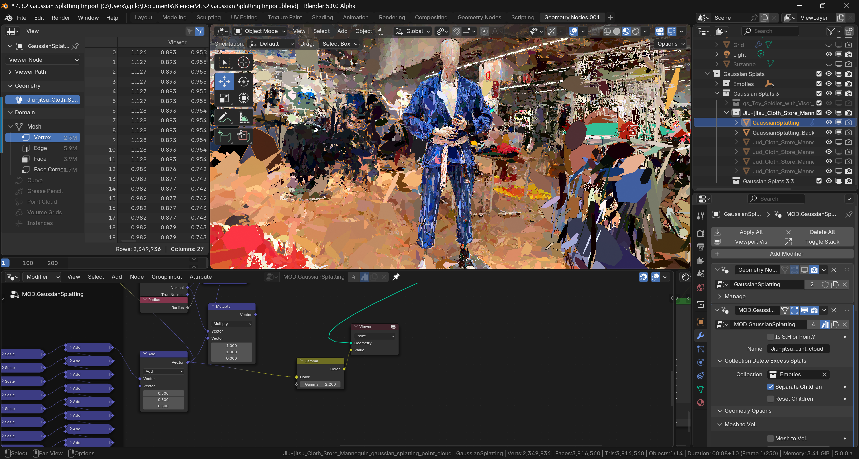Enable the Mesh to Vol. checkbox
The width and height of the screenshot is (859, 459).
point(771,438)
